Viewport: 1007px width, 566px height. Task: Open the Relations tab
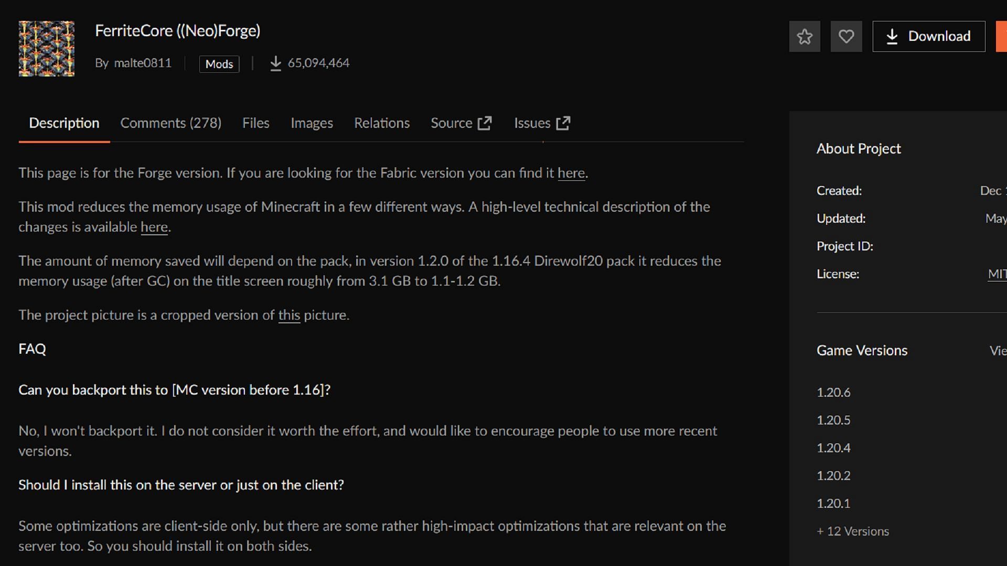tap(382, 123)
